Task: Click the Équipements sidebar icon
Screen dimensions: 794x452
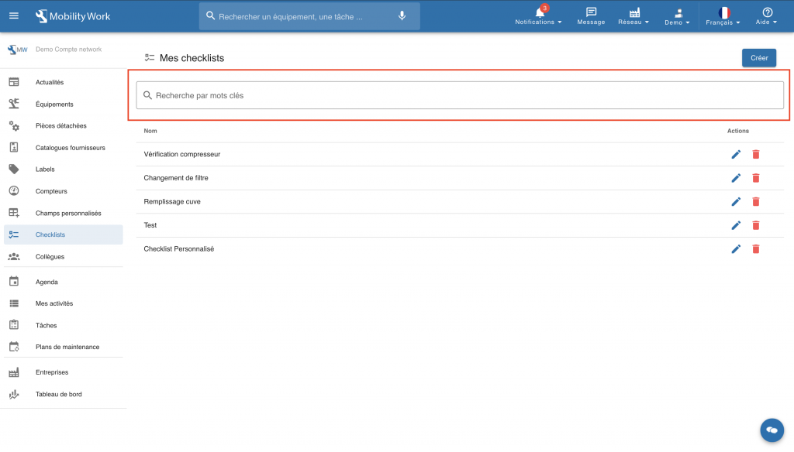Action: point(14,104)
